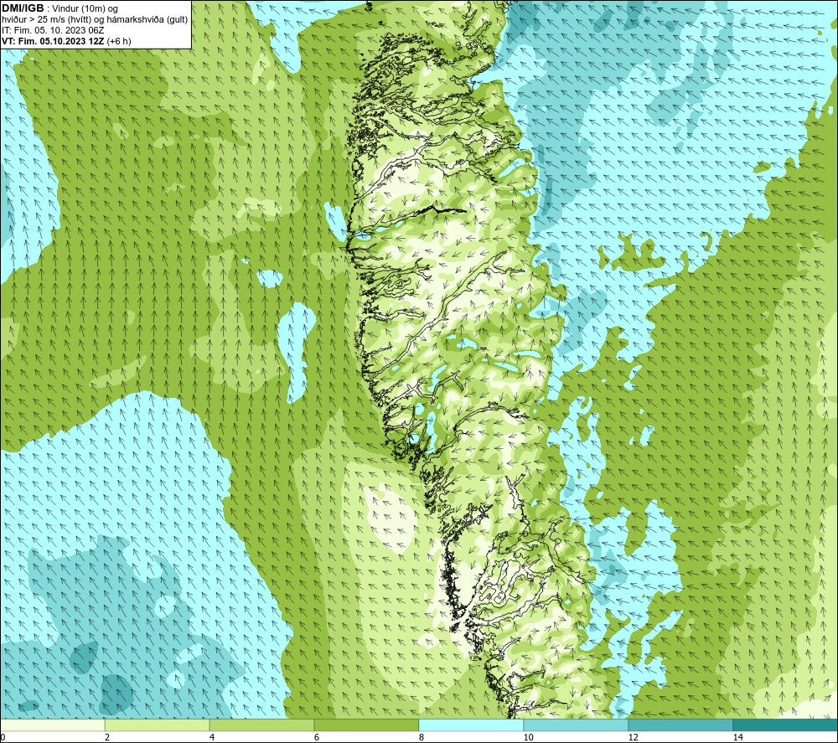Click the legend label '8'
The image size is (838, 743).
(x=422, y=737)
